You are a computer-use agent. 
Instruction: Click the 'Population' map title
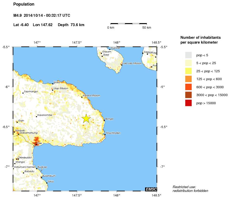(24, 4)
